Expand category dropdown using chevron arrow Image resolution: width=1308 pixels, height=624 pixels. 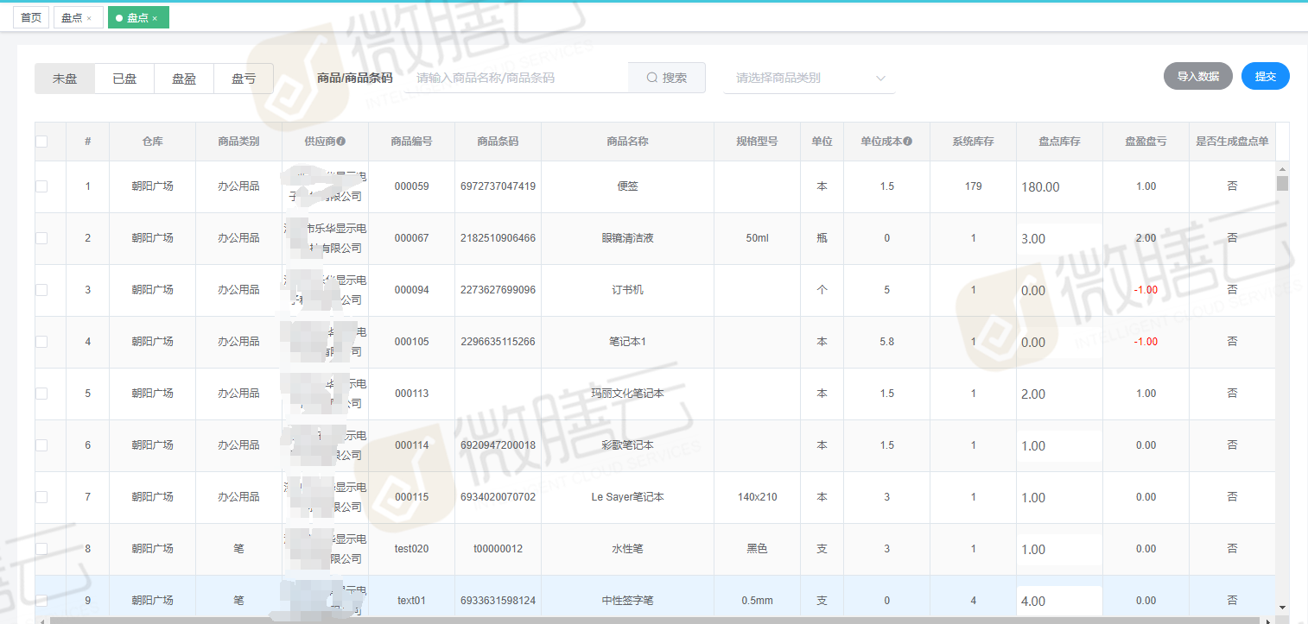coord(880,78)
